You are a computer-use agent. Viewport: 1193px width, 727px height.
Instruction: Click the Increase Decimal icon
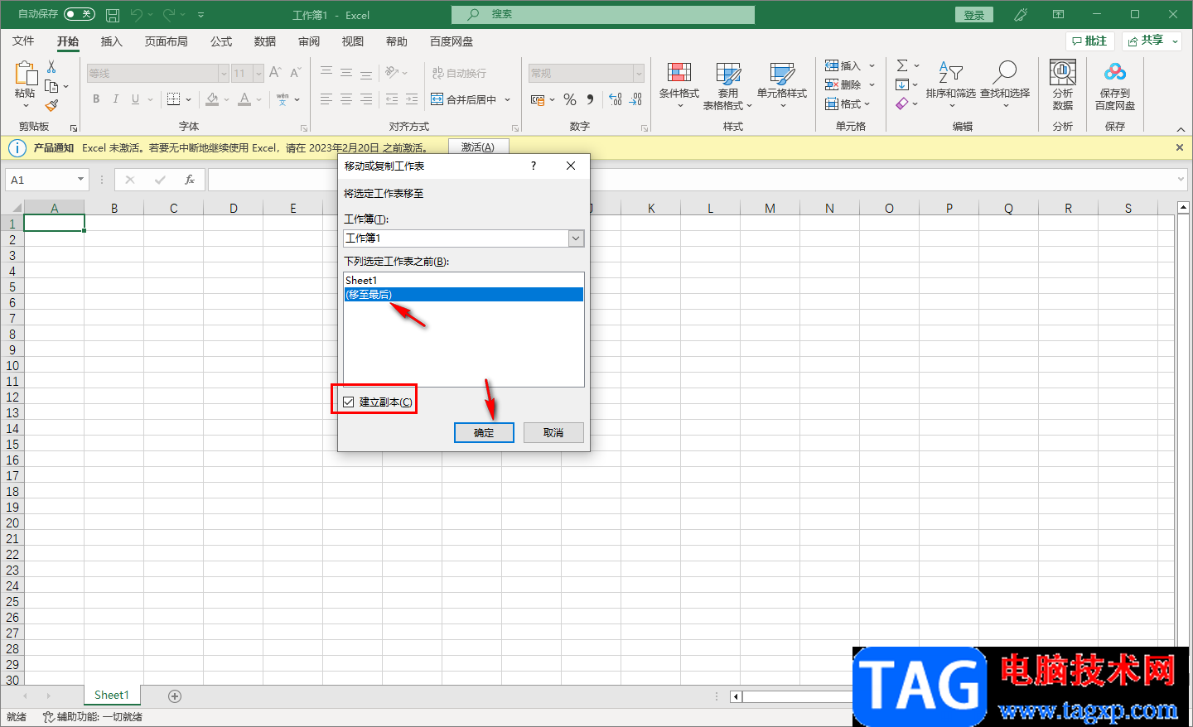(x=616, y=99)
